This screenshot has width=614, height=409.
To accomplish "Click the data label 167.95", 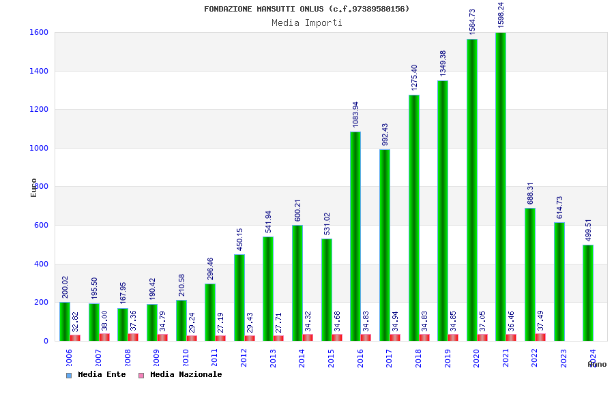I will (123, 293).
